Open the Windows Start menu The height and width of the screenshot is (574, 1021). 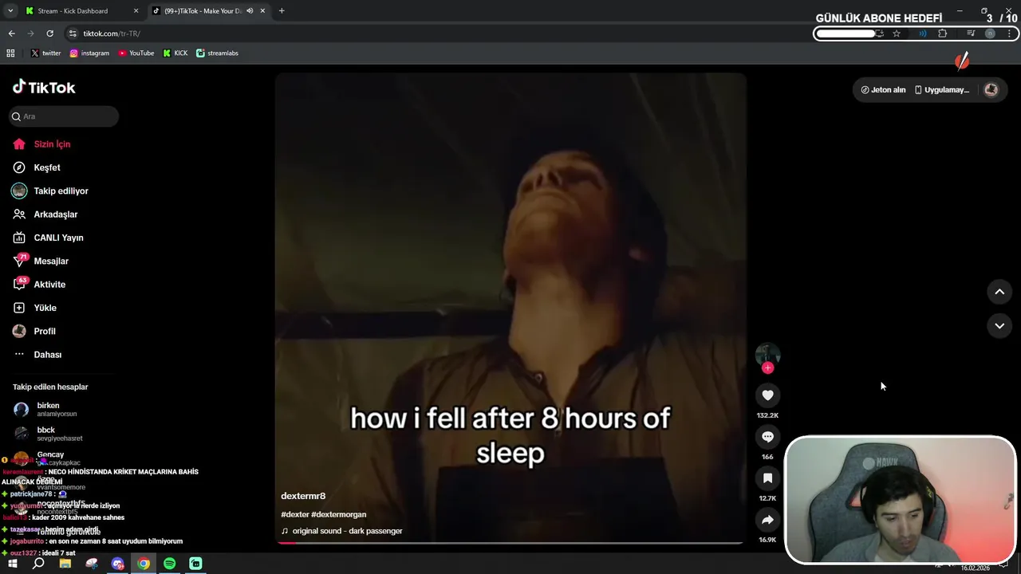point(13,564)
